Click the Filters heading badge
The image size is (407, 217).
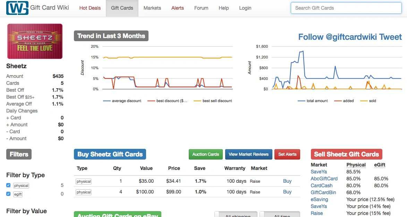pos(19,154)
